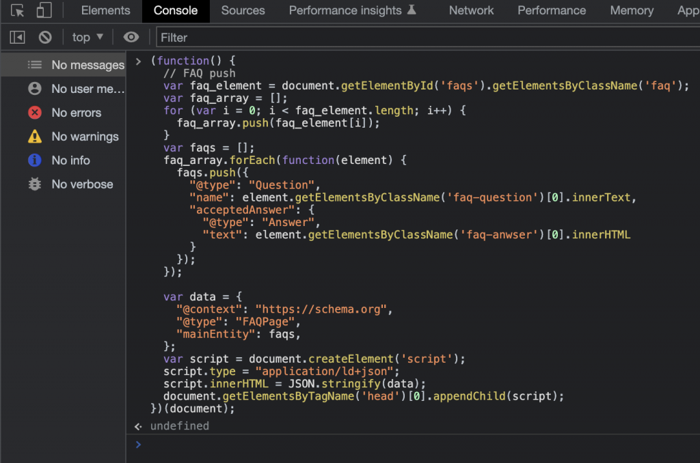Click the 'undefined' console output
Viewport: 700px width, 463px height.
coord(180,426)
